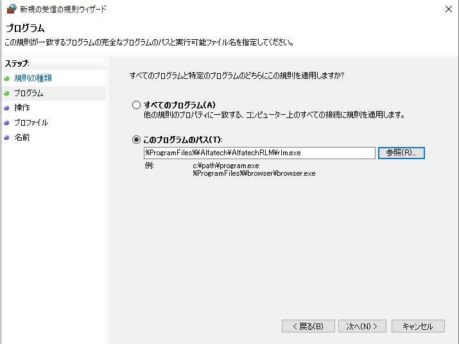Click the firewall wizard title bar icon
This screenshot has width=459, height=344.
pyautogui.click(x=12, y=9)
